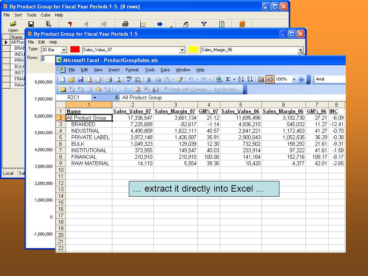The image size is (368, 276).
Task: Click the orange cube icon in back window
Action: 242,24
